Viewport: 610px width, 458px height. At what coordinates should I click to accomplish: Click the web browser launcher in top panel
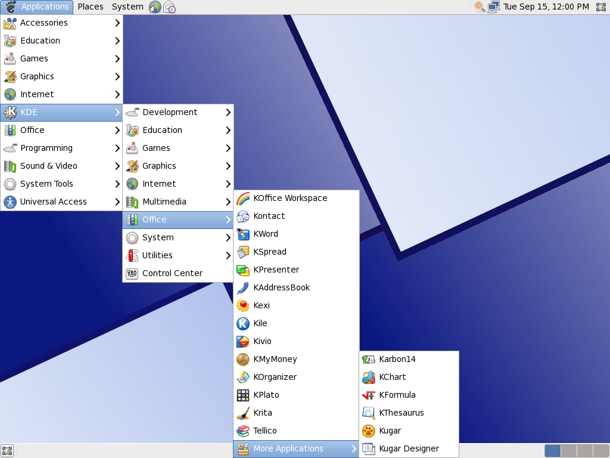(155, 7)
